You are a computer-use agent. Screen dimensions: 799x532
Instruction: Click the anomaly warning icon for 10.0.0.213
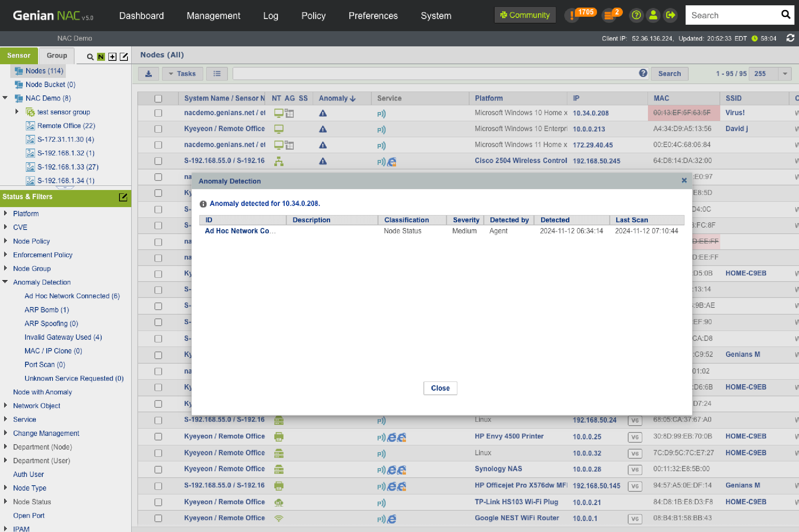click(x=323, y=129)
